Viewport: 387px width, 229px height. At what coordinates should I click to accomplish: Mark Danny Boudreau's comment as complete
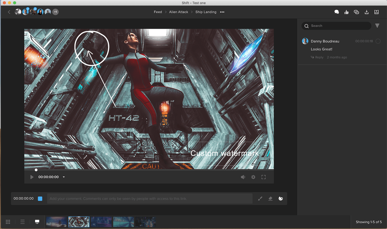(378, 41)
